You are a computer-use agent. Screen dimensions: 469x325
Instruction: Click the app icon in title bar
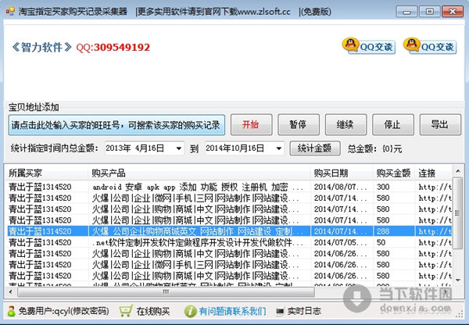coord(10,12)
